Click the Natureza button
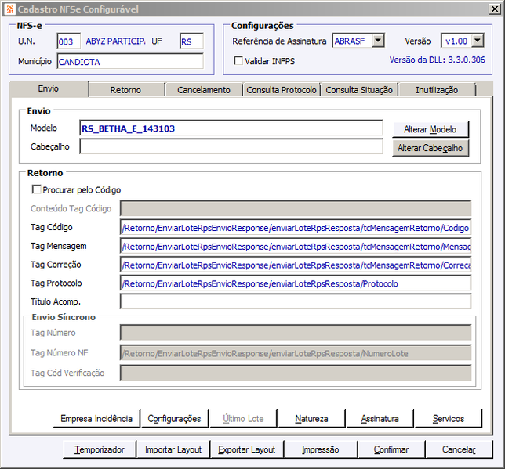Image resolution: width=505 pixels, height=469 pixels. tap(311, 418)
